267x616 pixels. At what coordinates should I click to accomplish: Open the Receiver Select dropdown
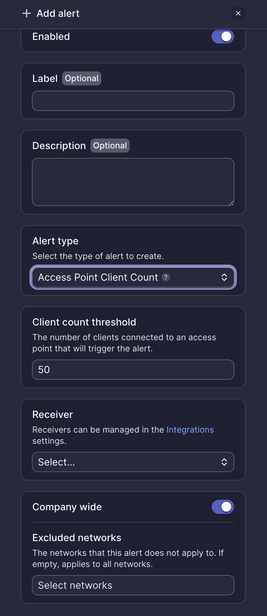[133, 462]
